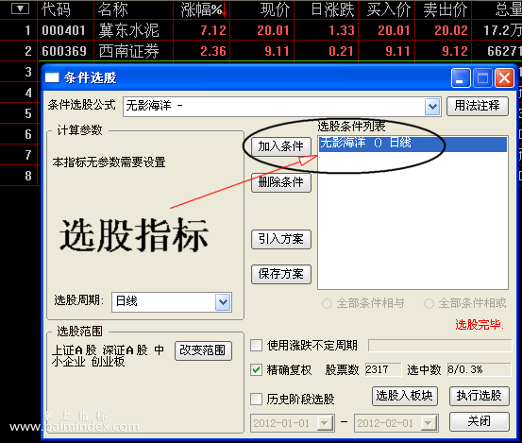Image resolution: width=522 pixels, height=443 pixels.
Task: Select 无影海洋 () 日线 in the condition list
Action: click(413, 144)
